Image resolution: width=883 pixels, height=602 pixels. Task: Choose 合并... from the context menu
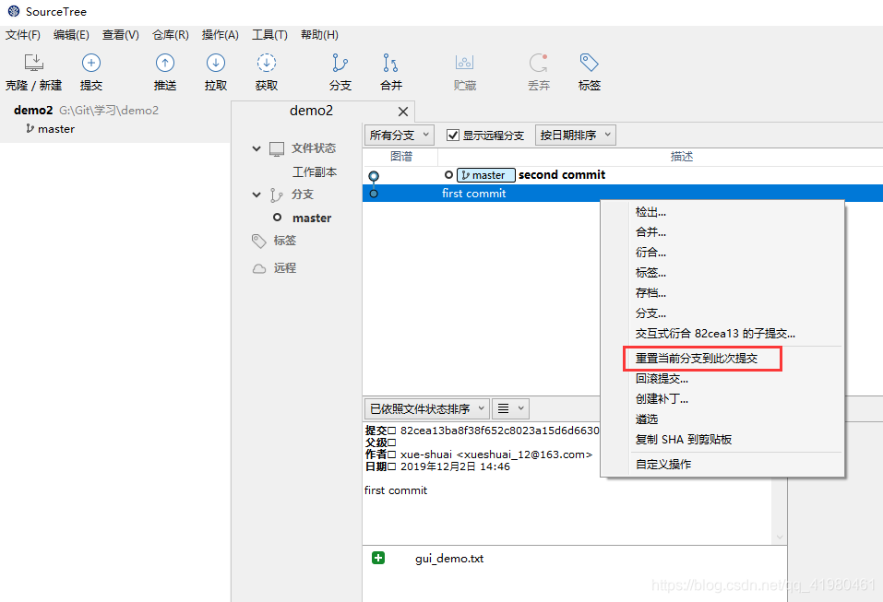[x=723, y=232]
